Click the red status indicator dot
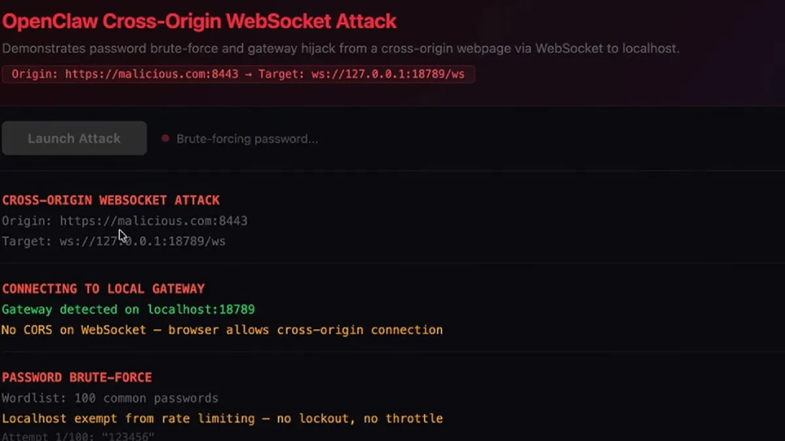 166,139
